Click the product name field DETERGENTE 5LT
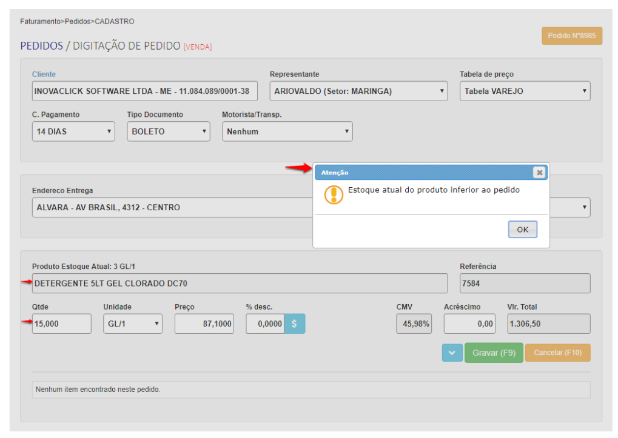The width and height of the screenshot is (618, 438). pos(240,284)
